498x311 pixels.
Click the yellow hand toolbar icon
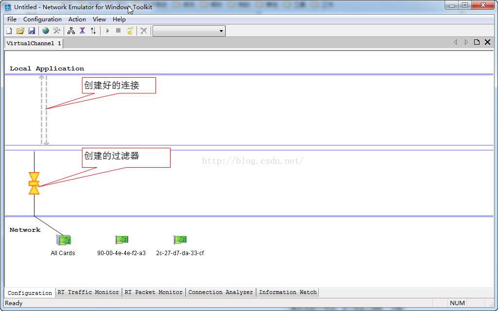pos(130,31)
